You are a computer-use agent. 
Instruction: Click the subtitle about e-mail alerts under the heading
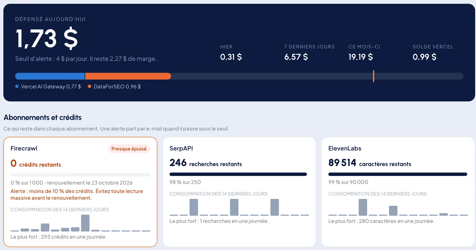click(x=116, y=129)
